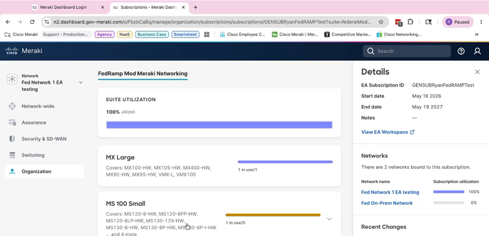Open the Chrome three-dot menu
489x236 pixels.
tap(481, 22)
